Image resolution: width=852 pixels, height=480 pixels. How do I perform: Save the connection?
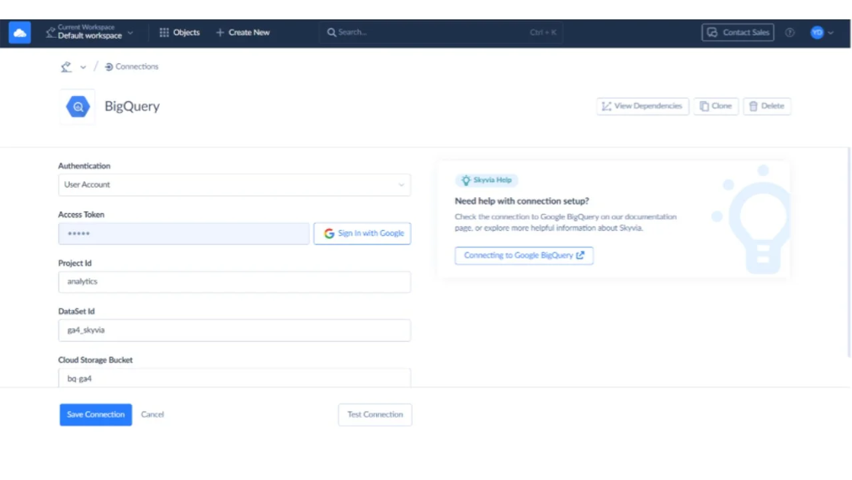point(96,415)
